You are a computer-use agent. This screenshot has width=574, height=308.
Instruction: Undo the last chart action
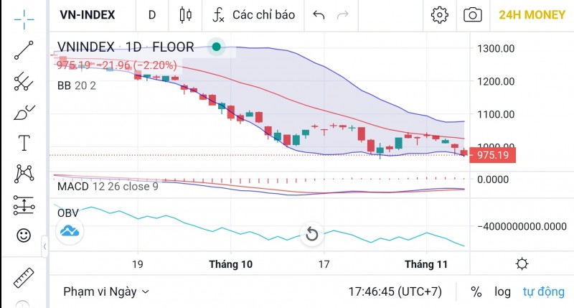pyautogui.click(x=319, y=14)
